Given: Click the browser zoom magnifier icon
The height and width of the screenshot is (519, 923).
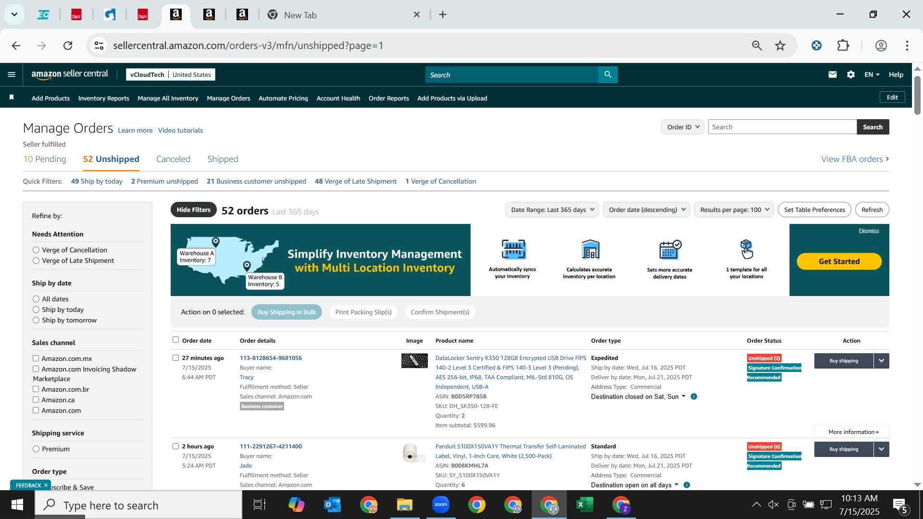Looking at the screenshot, I should point(757,46).
